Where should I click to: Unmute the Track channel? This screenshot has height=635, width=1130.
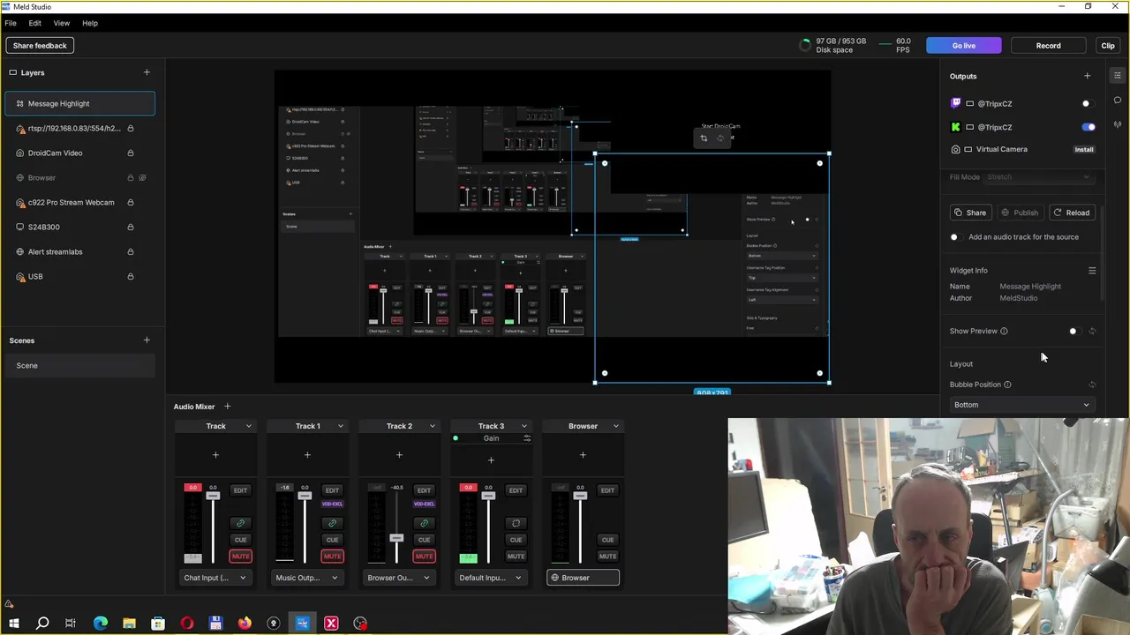point(240,557)
